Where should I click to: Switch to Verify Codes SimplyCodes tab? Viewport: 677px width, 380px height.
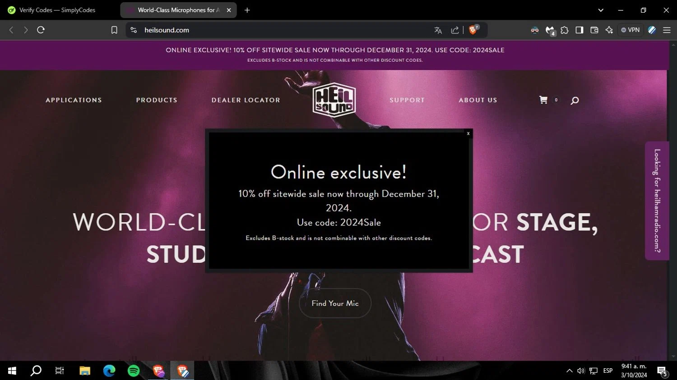click(57, 10)
